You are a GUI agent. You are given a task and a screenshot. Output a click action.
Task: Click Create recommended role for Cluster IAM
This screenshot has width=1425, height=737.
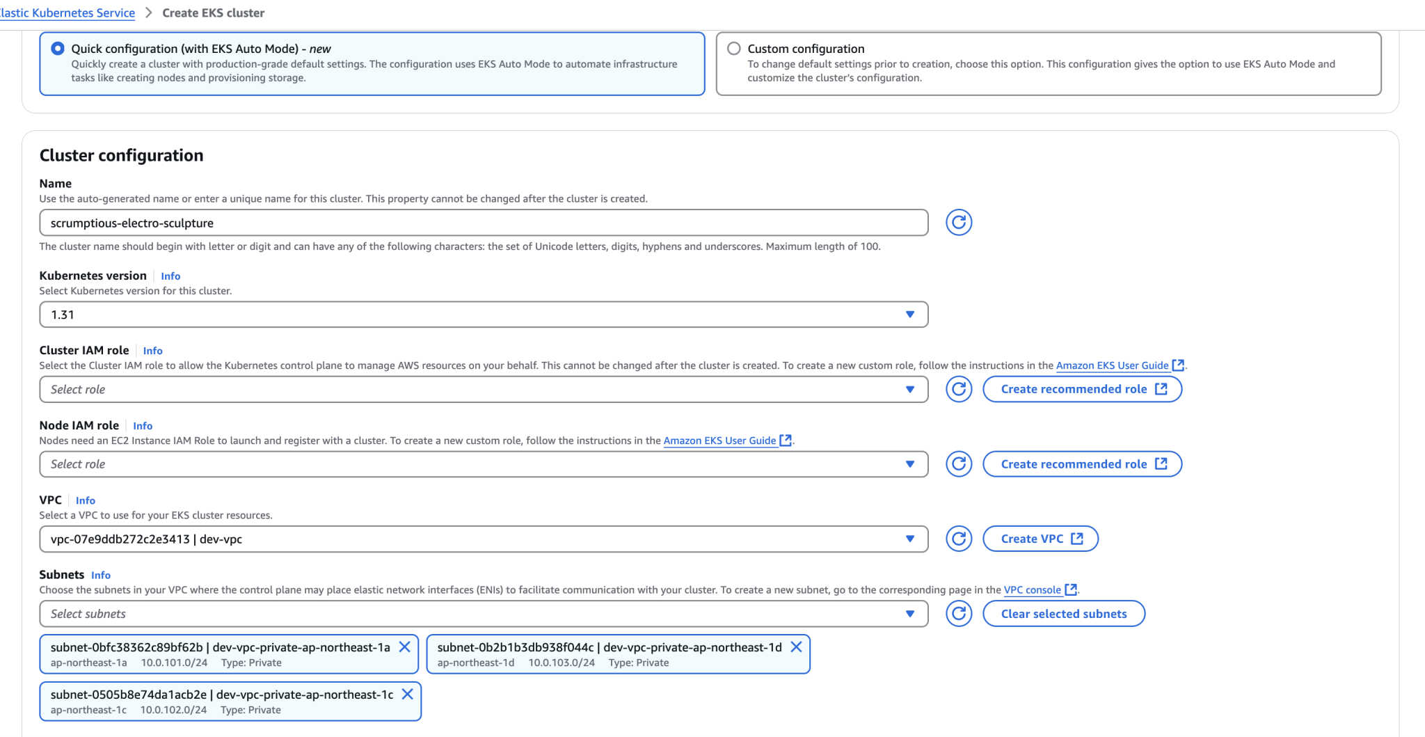(1081, 389)
